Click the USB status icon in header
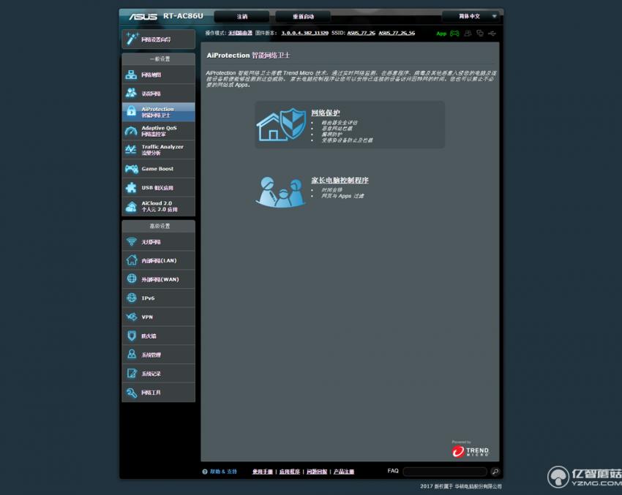 [x=492, y=34]
